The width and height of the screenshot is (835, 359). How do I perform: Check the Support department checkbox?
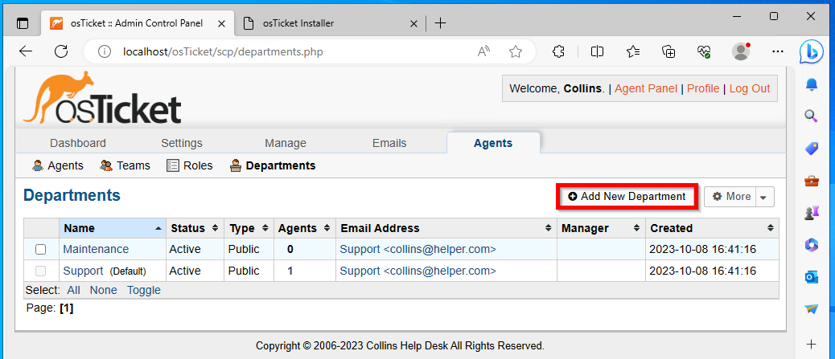pyautogui.click(x=40, y=271)
